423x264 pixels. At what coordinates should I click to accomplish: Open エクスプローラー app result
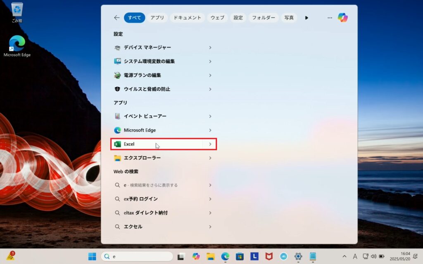coord(164,158)
